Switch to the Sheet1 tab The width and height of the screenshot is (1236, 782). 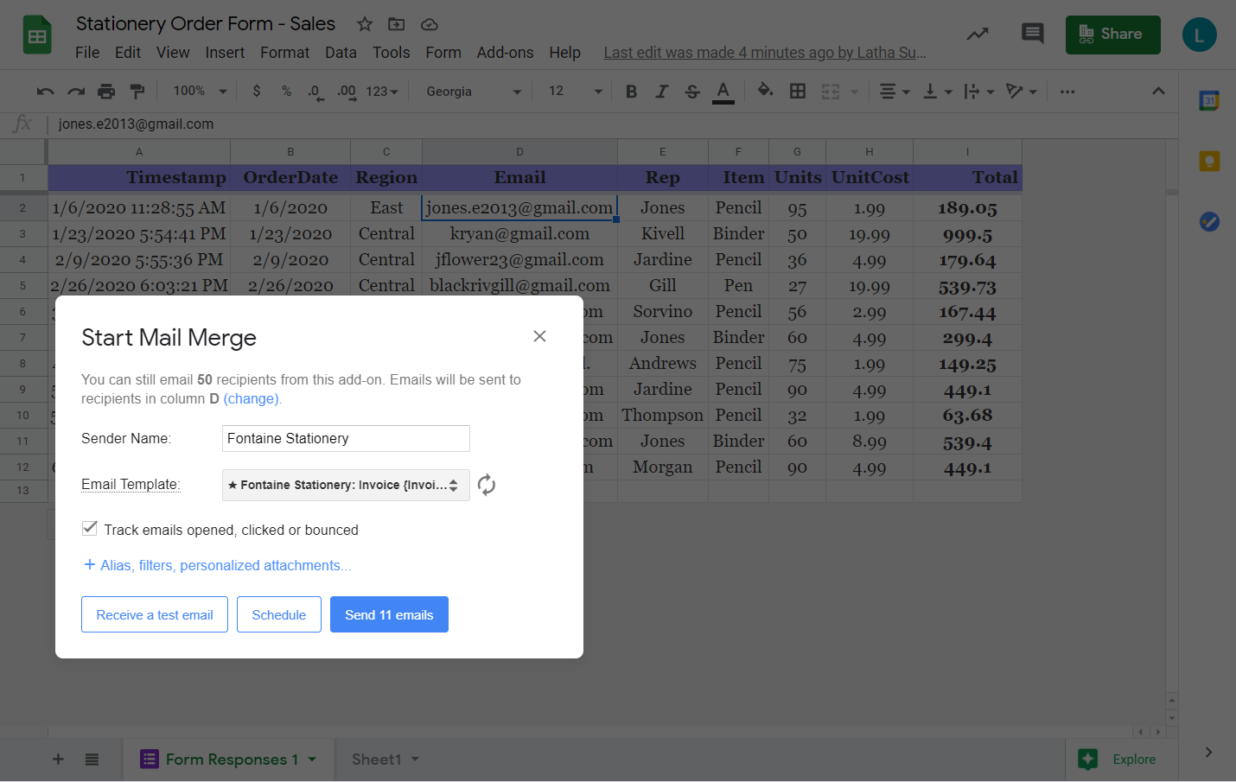[x=377, y=760]
